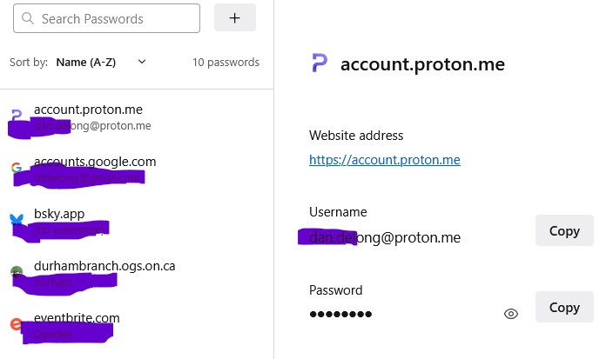
Task: Expand sort options using the chevron arrow
Action: click(142, 62)
